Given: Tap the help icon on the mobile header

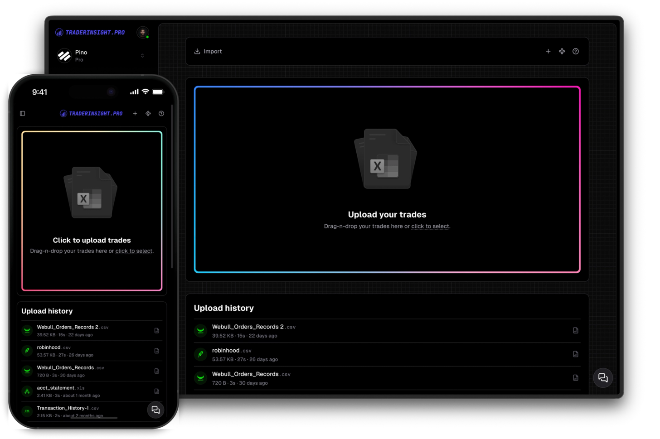Looking at the screenshot, I should (161, 113).
